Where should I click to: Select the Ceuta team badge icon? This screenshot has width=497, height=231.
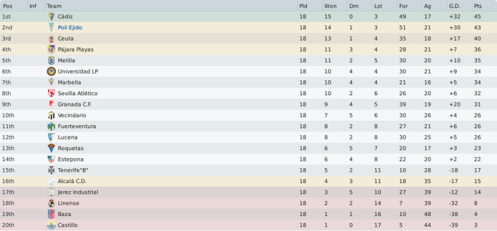coord(51,39)
